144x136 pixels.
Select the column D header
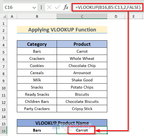pyautogui.click(x=116, y=16)
